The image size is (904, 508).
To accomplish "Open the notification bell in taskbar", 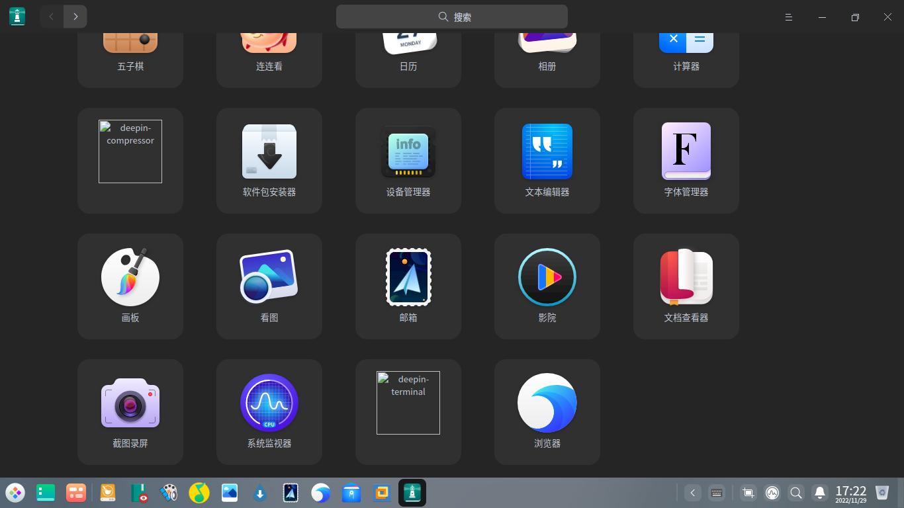I will tap(820, 493).
